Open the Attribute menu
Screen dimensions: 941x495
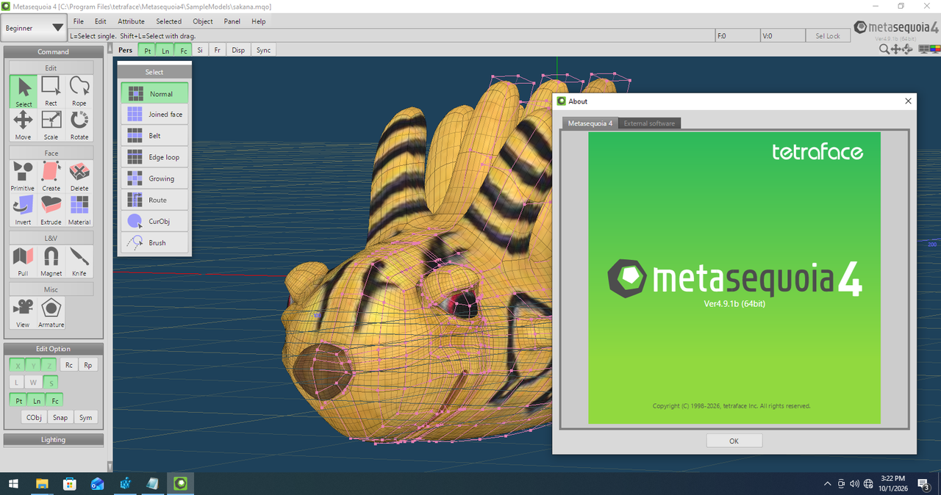coord(131,21)
